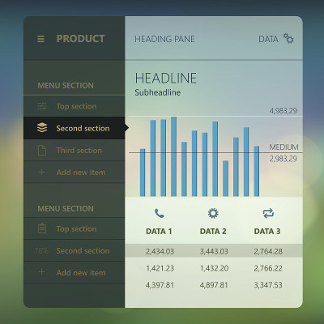
Task: Click the sliders icon beside Top section
Action: pos(42,106)
